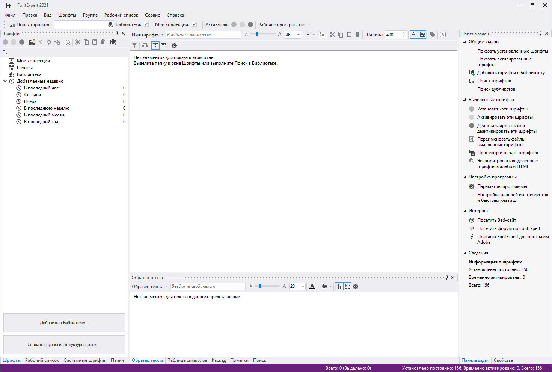This screenshot has width=552, height=372.
Task: Click the Посетить Веб-сайт link
Action: coord(496,220)
